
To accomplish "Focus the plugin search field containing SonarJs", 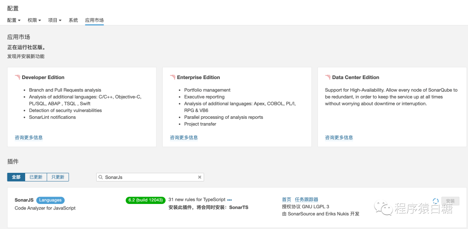I will [x=150, y=177].
